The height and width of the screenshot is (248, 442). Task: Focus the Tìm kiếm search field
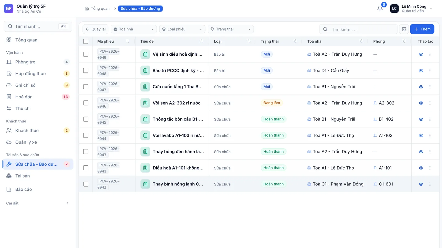(x=358, y=29)
